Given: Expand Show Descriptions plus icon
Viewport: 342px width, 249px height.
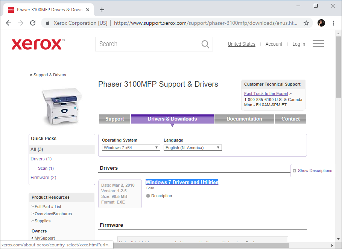Looking at the screenshot, I should tap(294, 171).
